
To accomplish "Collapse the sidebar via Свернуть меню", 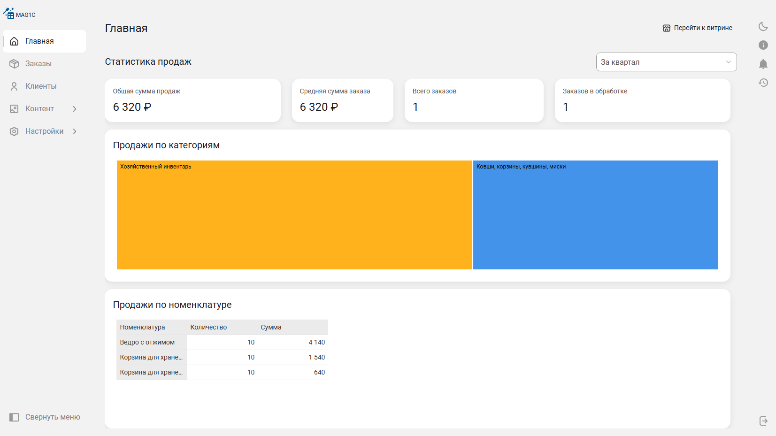I will pos(45,417).
